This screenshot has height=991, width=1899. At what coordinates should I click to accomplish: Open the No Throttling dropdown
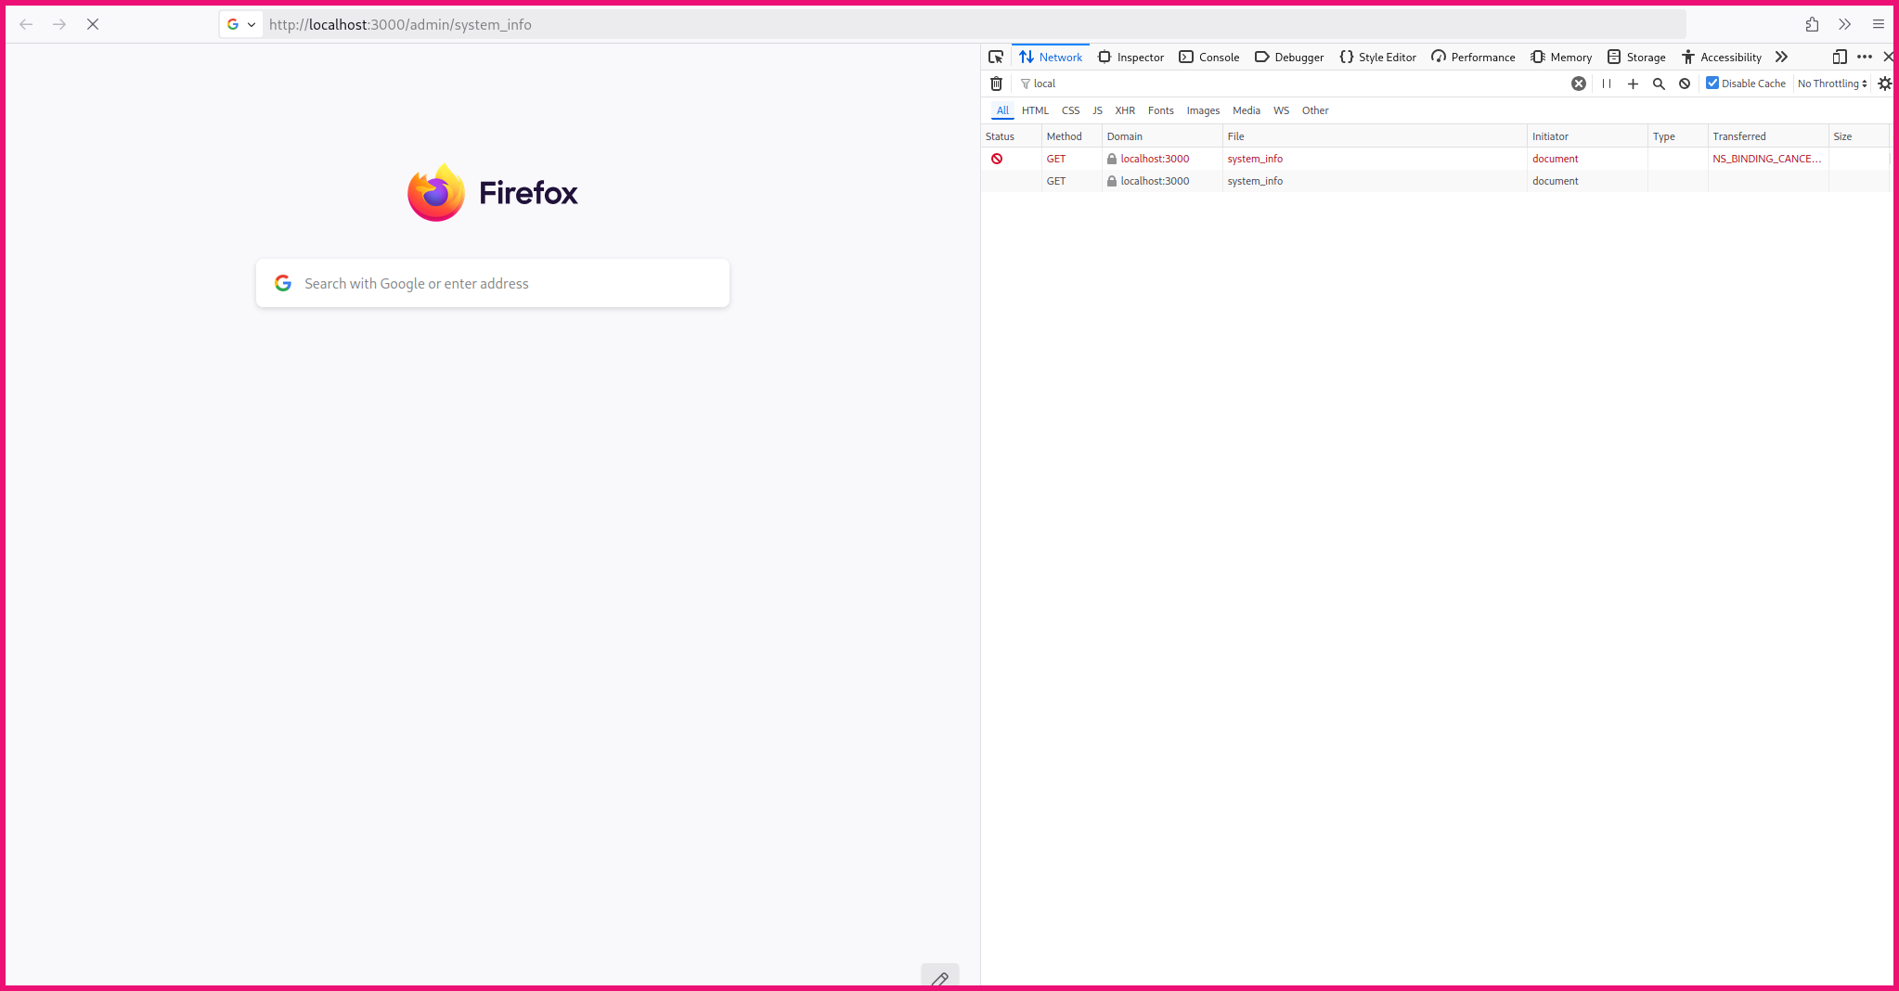1832,84
